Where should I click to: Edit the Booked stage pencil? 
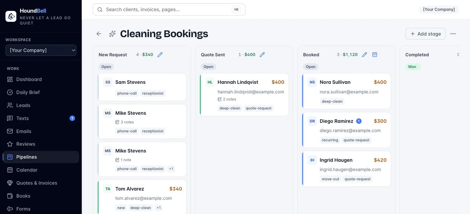[x=364, y=55]
